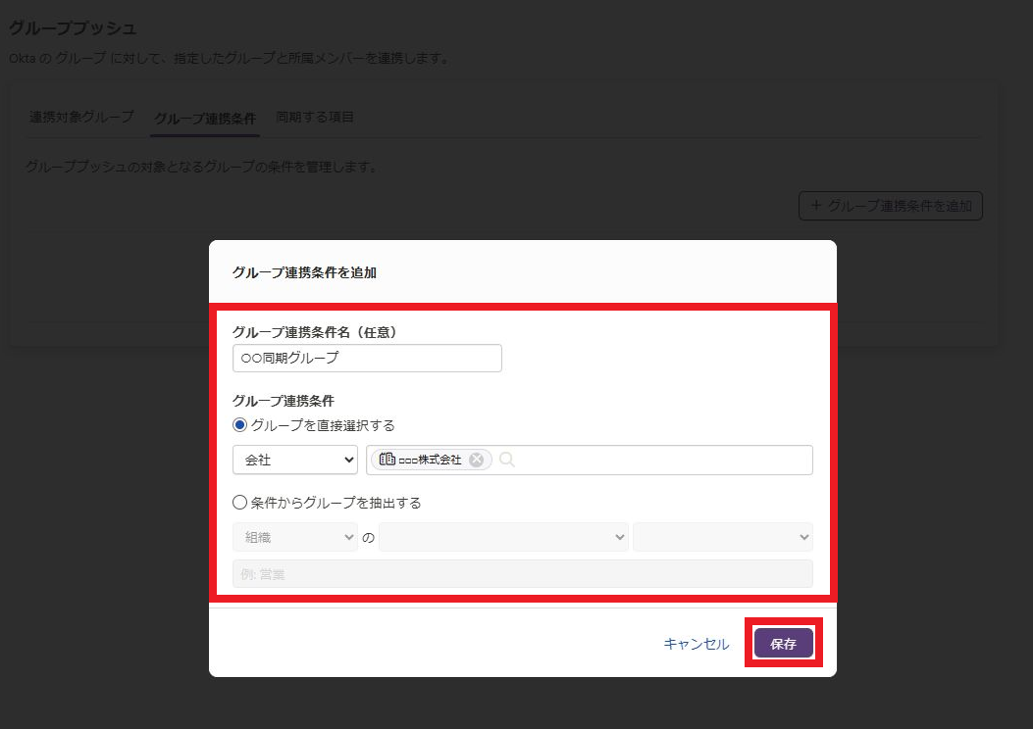Click the + グループ連携条件を追加 button
Screen dimensions: 1033x729
[x=891, y=206]
